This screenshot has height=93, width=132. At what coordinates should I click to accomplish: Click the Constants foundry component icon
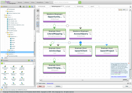click(x=22, y=83)
